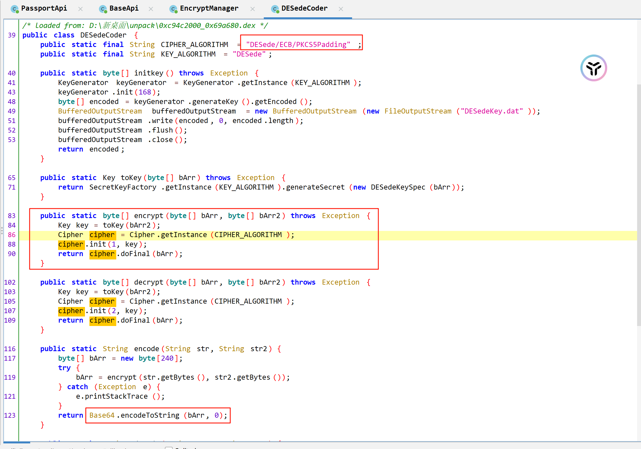
Task: Close the EncryptManager tab
Action: (x=253, y=9)
